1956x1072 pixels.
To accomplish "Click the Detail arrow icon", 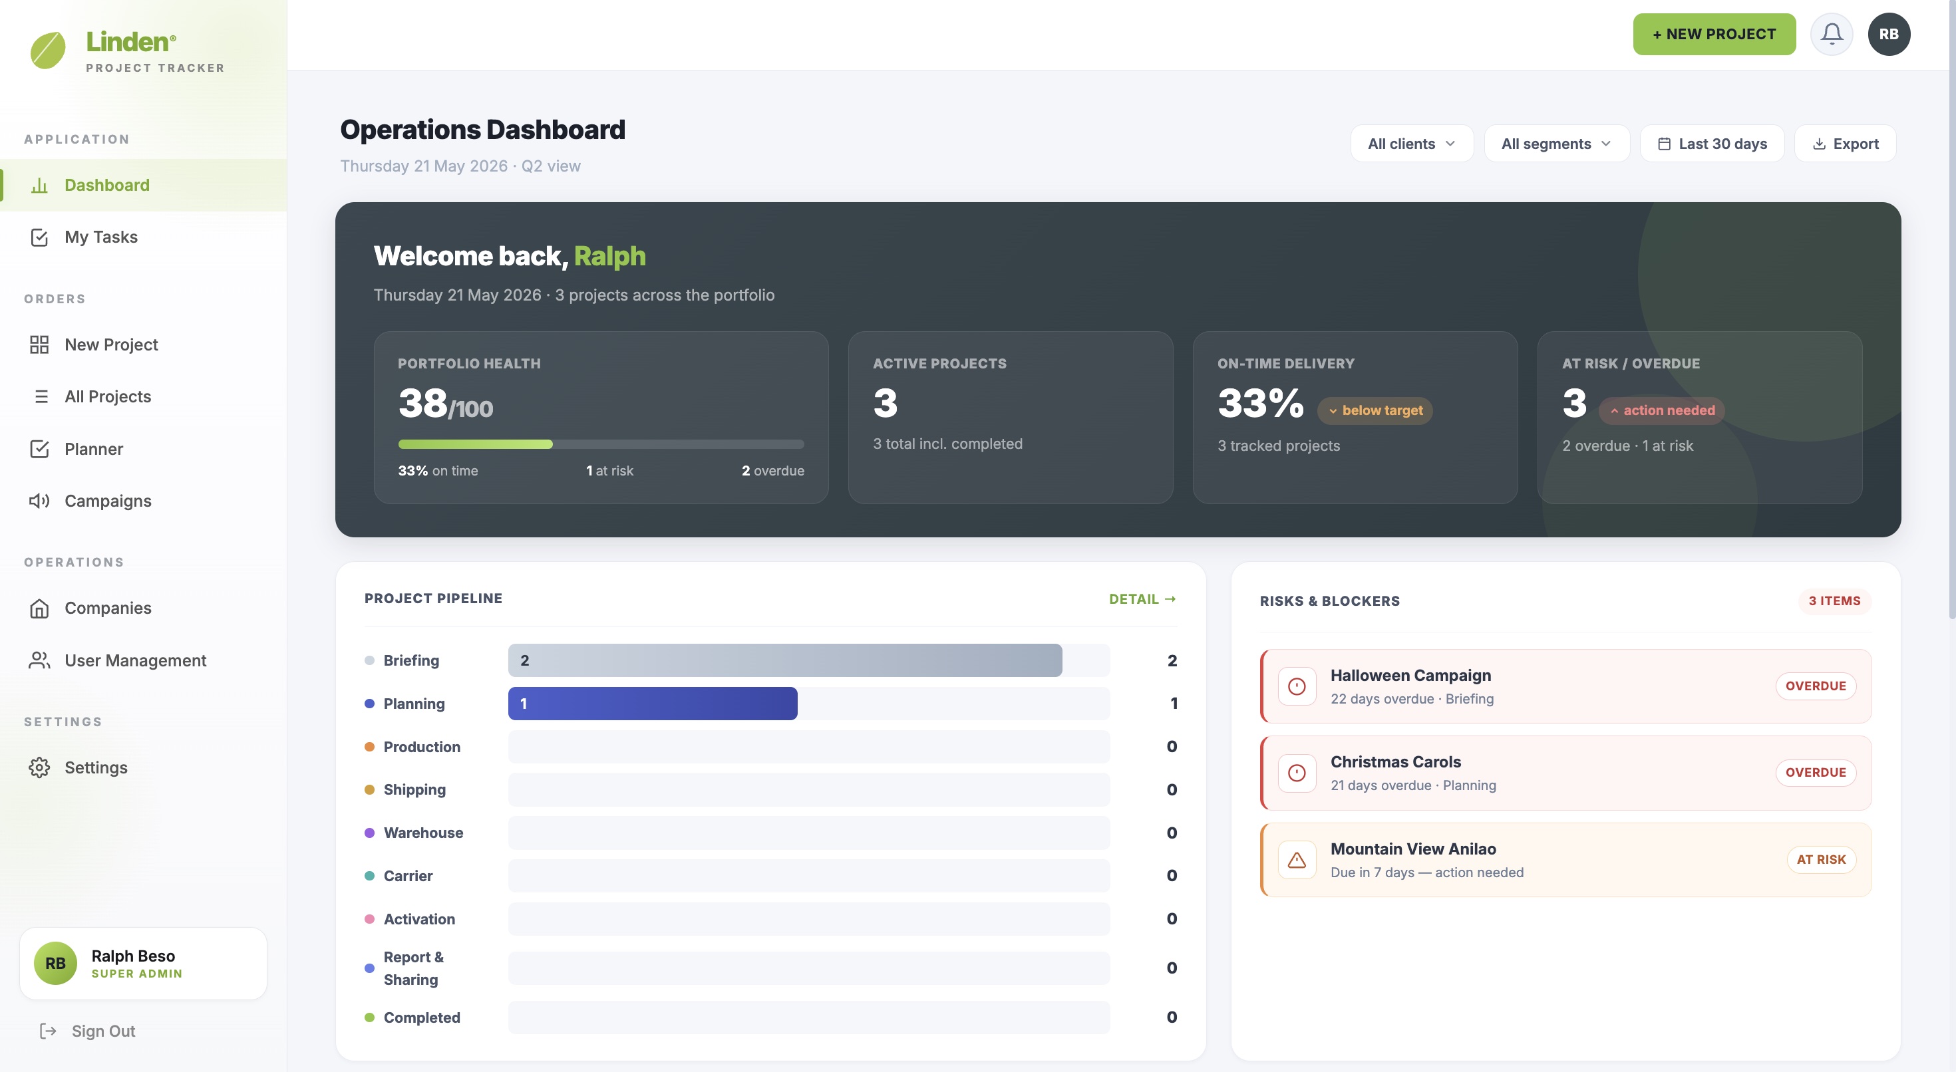I will [1170, 599].
